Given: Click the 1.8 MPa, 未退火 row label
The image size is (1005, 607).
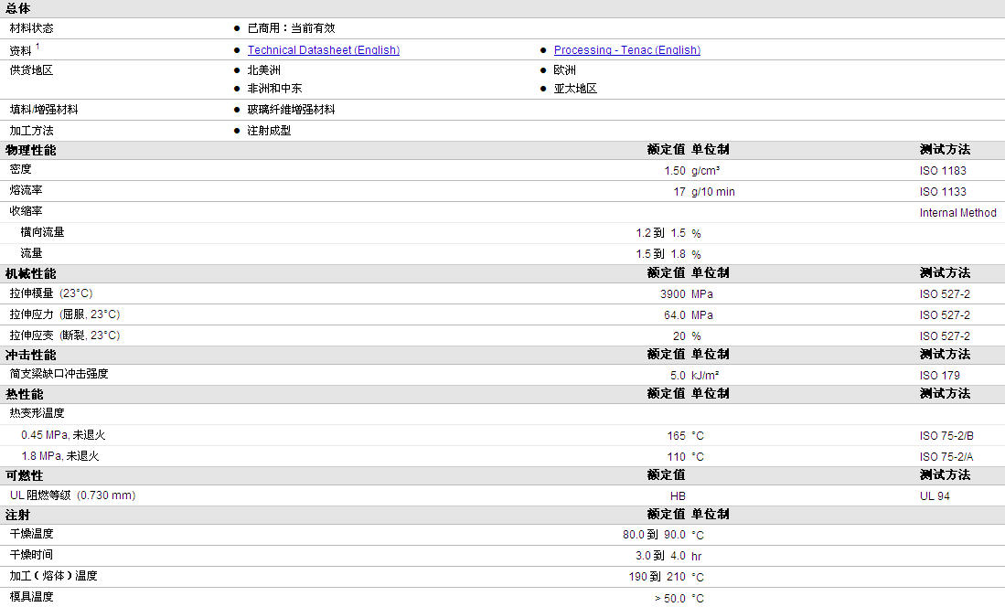Looking at the screenshot, I should click(x=60, y=456).
